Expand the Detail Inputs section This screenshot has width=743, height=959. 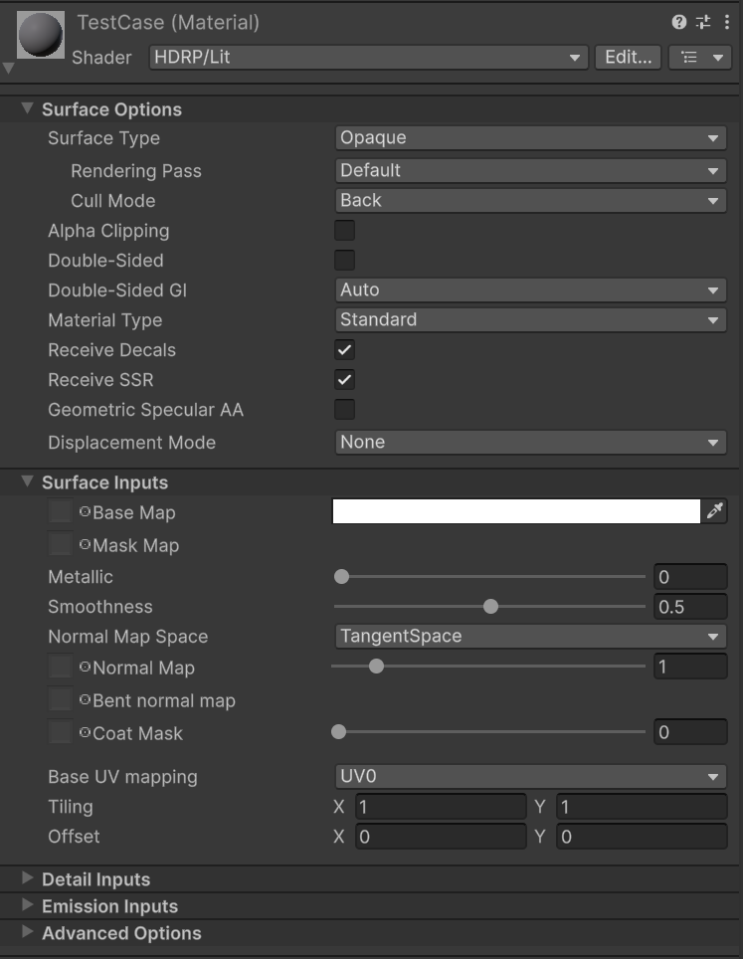tap(95, 879)
